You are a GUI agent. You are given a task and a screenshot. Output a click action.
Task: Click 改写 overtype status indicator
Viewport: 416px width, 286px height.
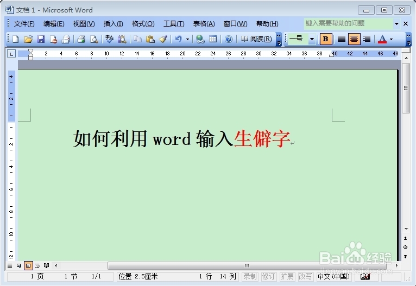pyautogui.click(x=305, y=277)
